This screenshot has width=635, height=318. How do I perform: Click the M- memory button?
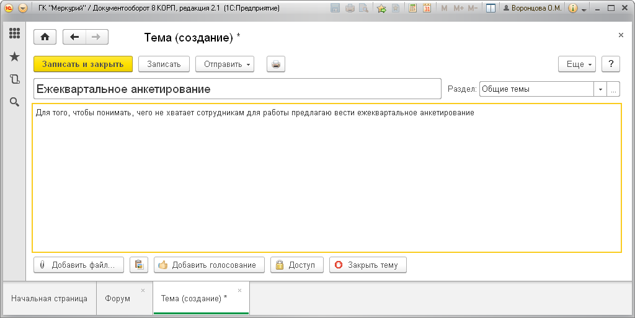pos(473,8)
